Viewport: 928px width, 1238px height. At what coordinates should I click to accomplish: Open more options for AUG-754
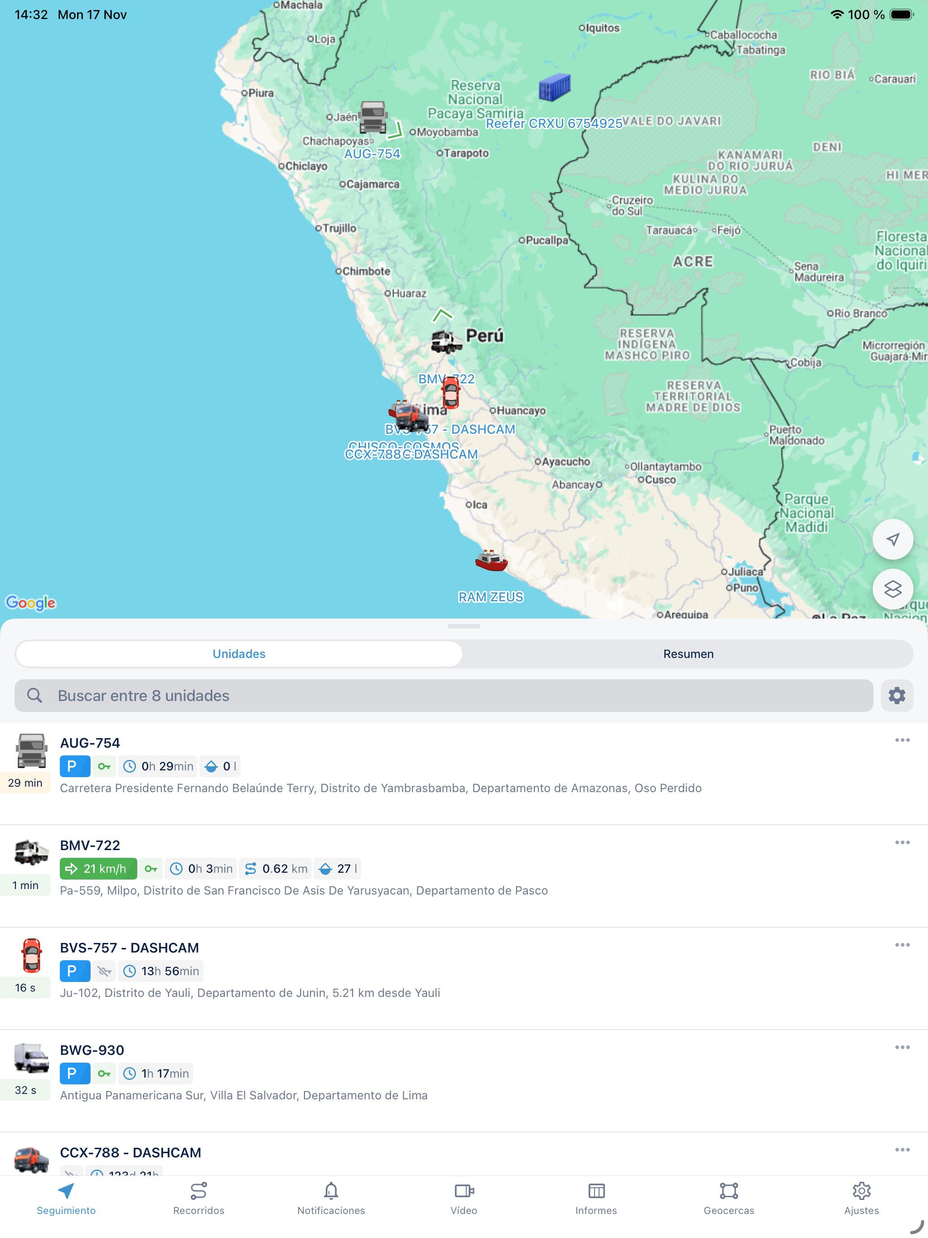[902, 740]
